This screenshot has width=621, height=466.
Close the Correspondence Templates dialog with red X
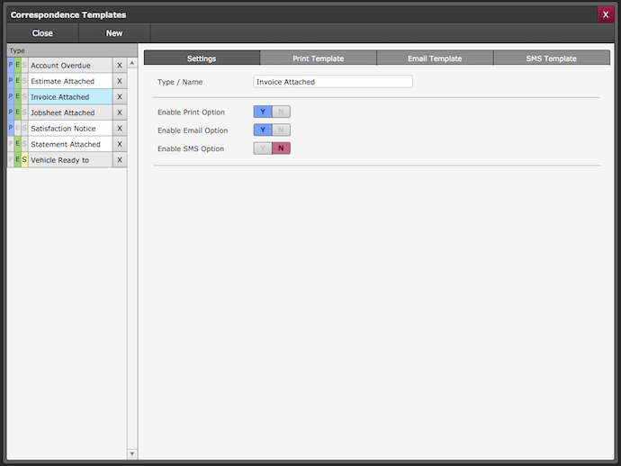point(606,14)
